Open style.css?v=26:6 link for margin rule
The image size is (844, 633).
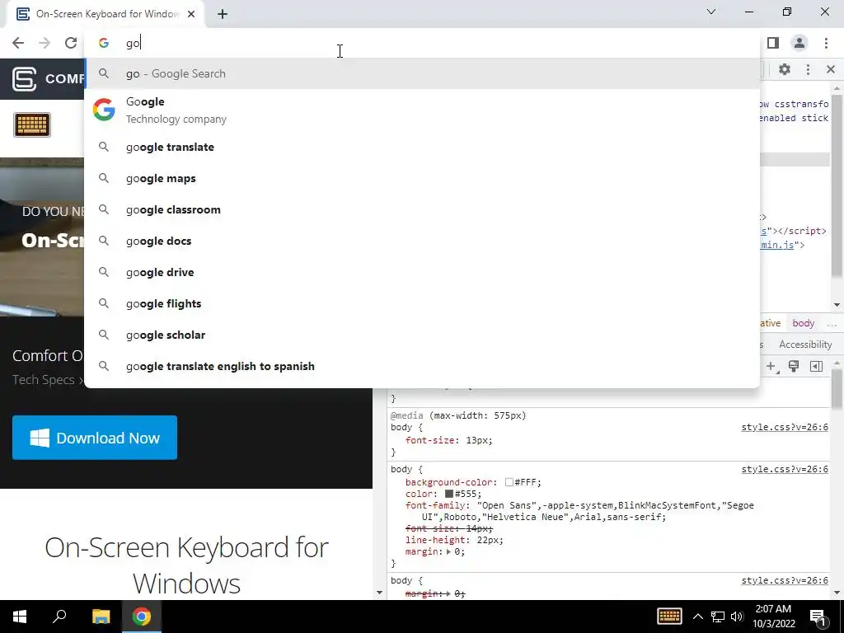785,581
